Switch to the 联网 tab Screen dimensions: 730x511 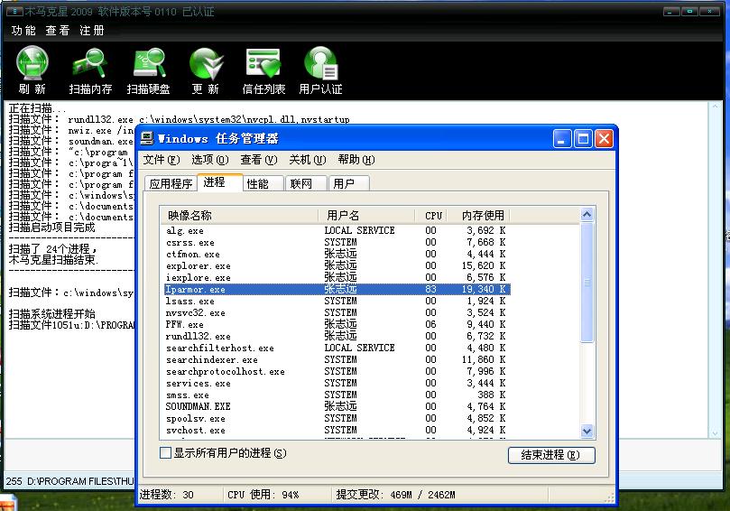[x=306, y=183]
